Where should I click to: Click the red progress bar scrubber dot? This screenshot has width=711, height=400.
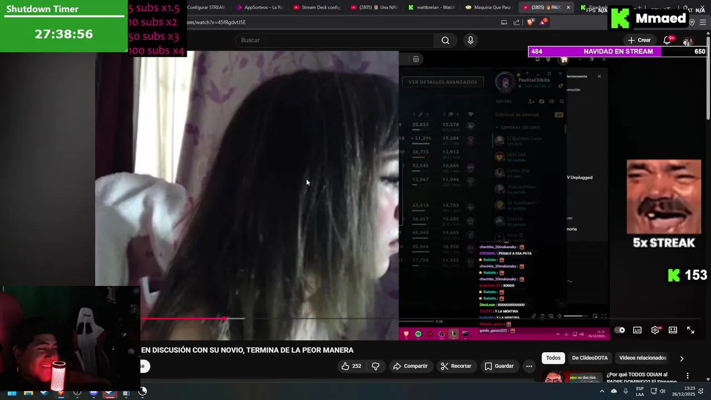coord(224,319)
